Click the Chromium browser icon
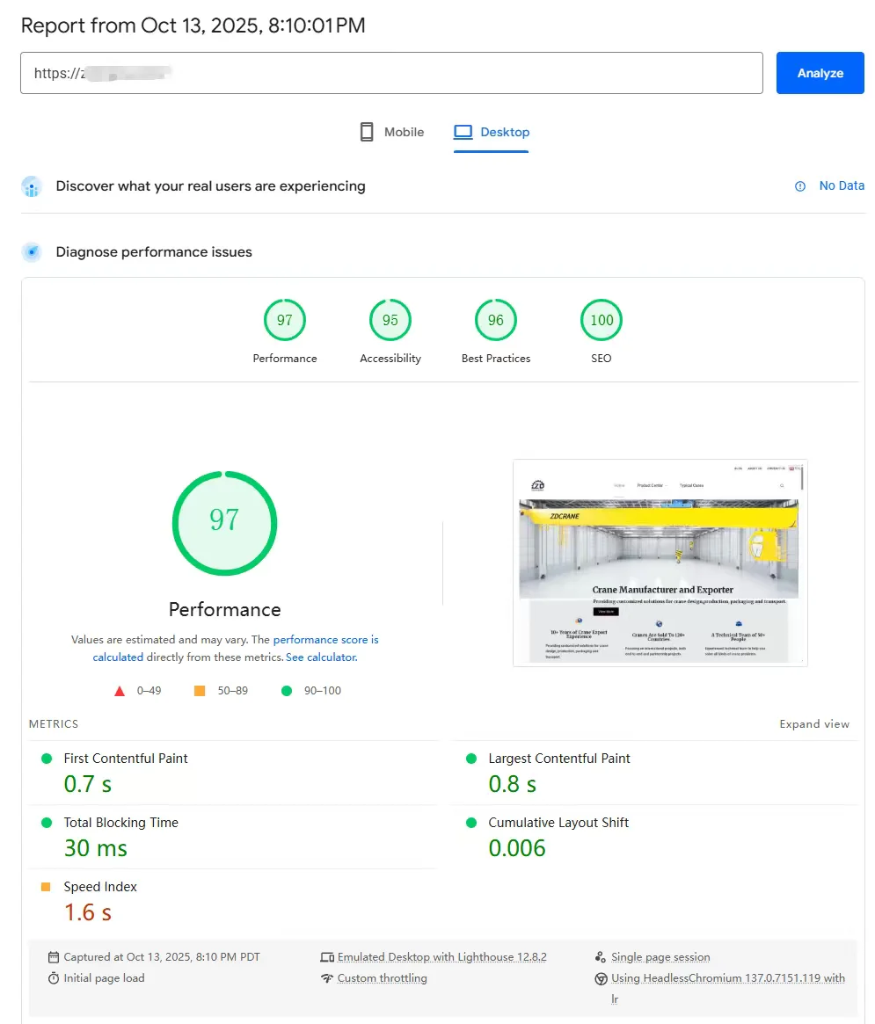 (602, 978)
